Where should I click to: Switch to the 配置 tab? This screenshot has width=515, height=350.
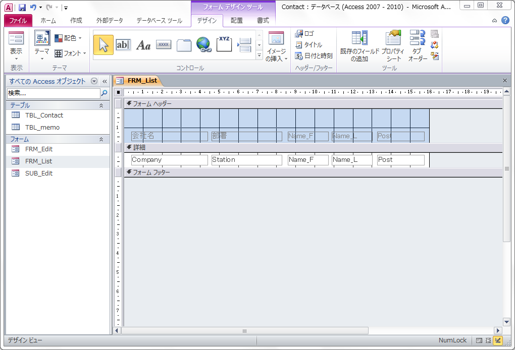tap(236, 21)
